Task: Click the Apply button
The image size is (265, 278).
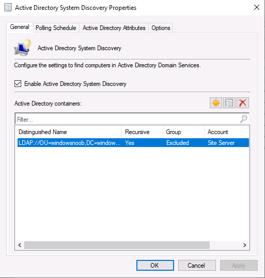Action: (x=239, y=265)
